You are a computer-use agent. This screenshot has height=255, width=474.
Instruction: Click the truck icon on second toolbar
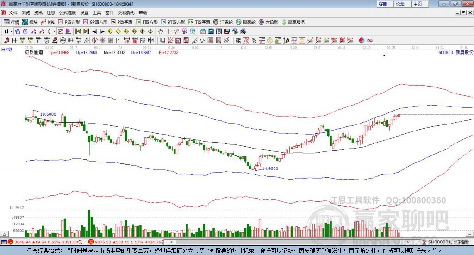(x=243, y=31)
